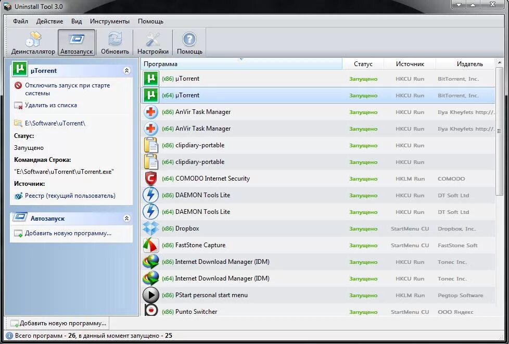This screenshot has width=509, height=344.
Task: Click the list scrollbar up arrow
Action: [x=499, y=63]
